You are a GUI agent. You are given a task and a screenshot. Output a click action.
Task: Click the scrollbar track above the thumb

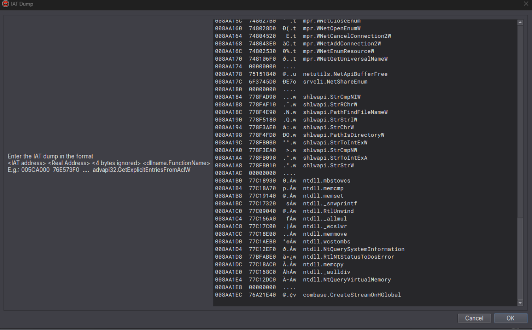[x=520, y=118]
